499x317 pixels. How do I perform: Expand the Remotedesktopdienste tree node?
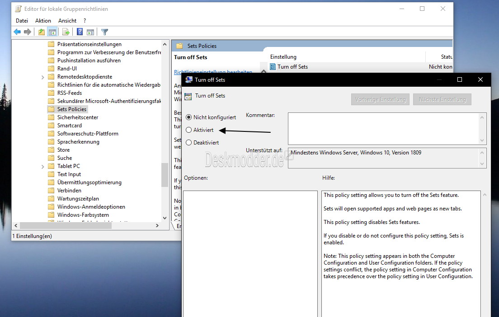(42, 77)
